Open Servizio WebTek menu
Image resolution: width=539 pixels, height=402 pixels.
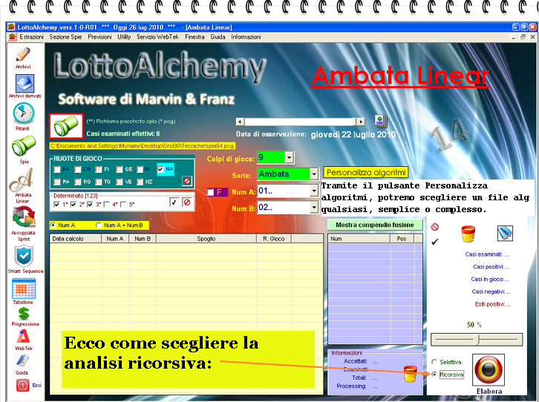(x=157, y=37)
